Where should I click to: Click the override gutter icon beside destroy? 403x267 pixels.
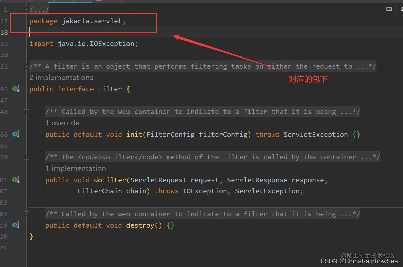point(16,225)
